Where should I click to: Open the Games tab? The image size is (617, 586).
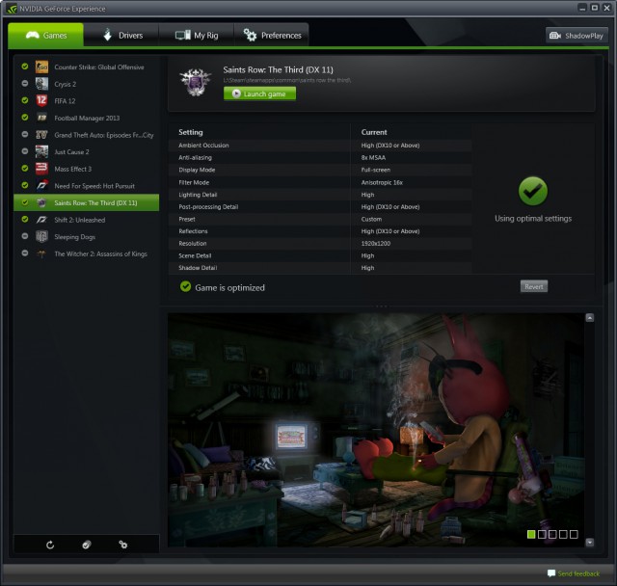click(45, 36)
